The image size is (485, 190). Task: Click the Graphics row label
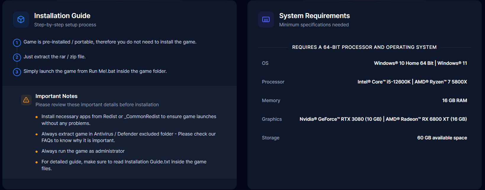pyautogui.click(x=272, y=119)
